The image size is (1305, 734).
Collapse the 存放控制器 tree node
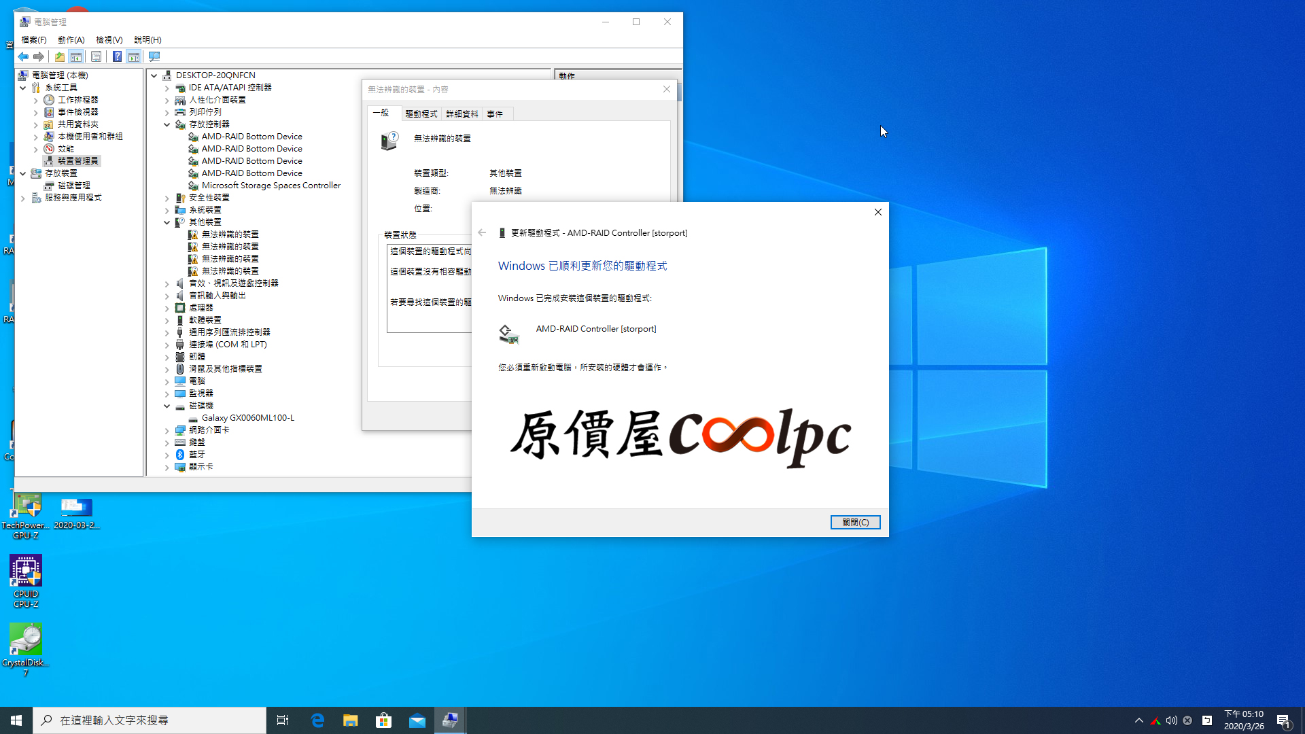point(167,124)
